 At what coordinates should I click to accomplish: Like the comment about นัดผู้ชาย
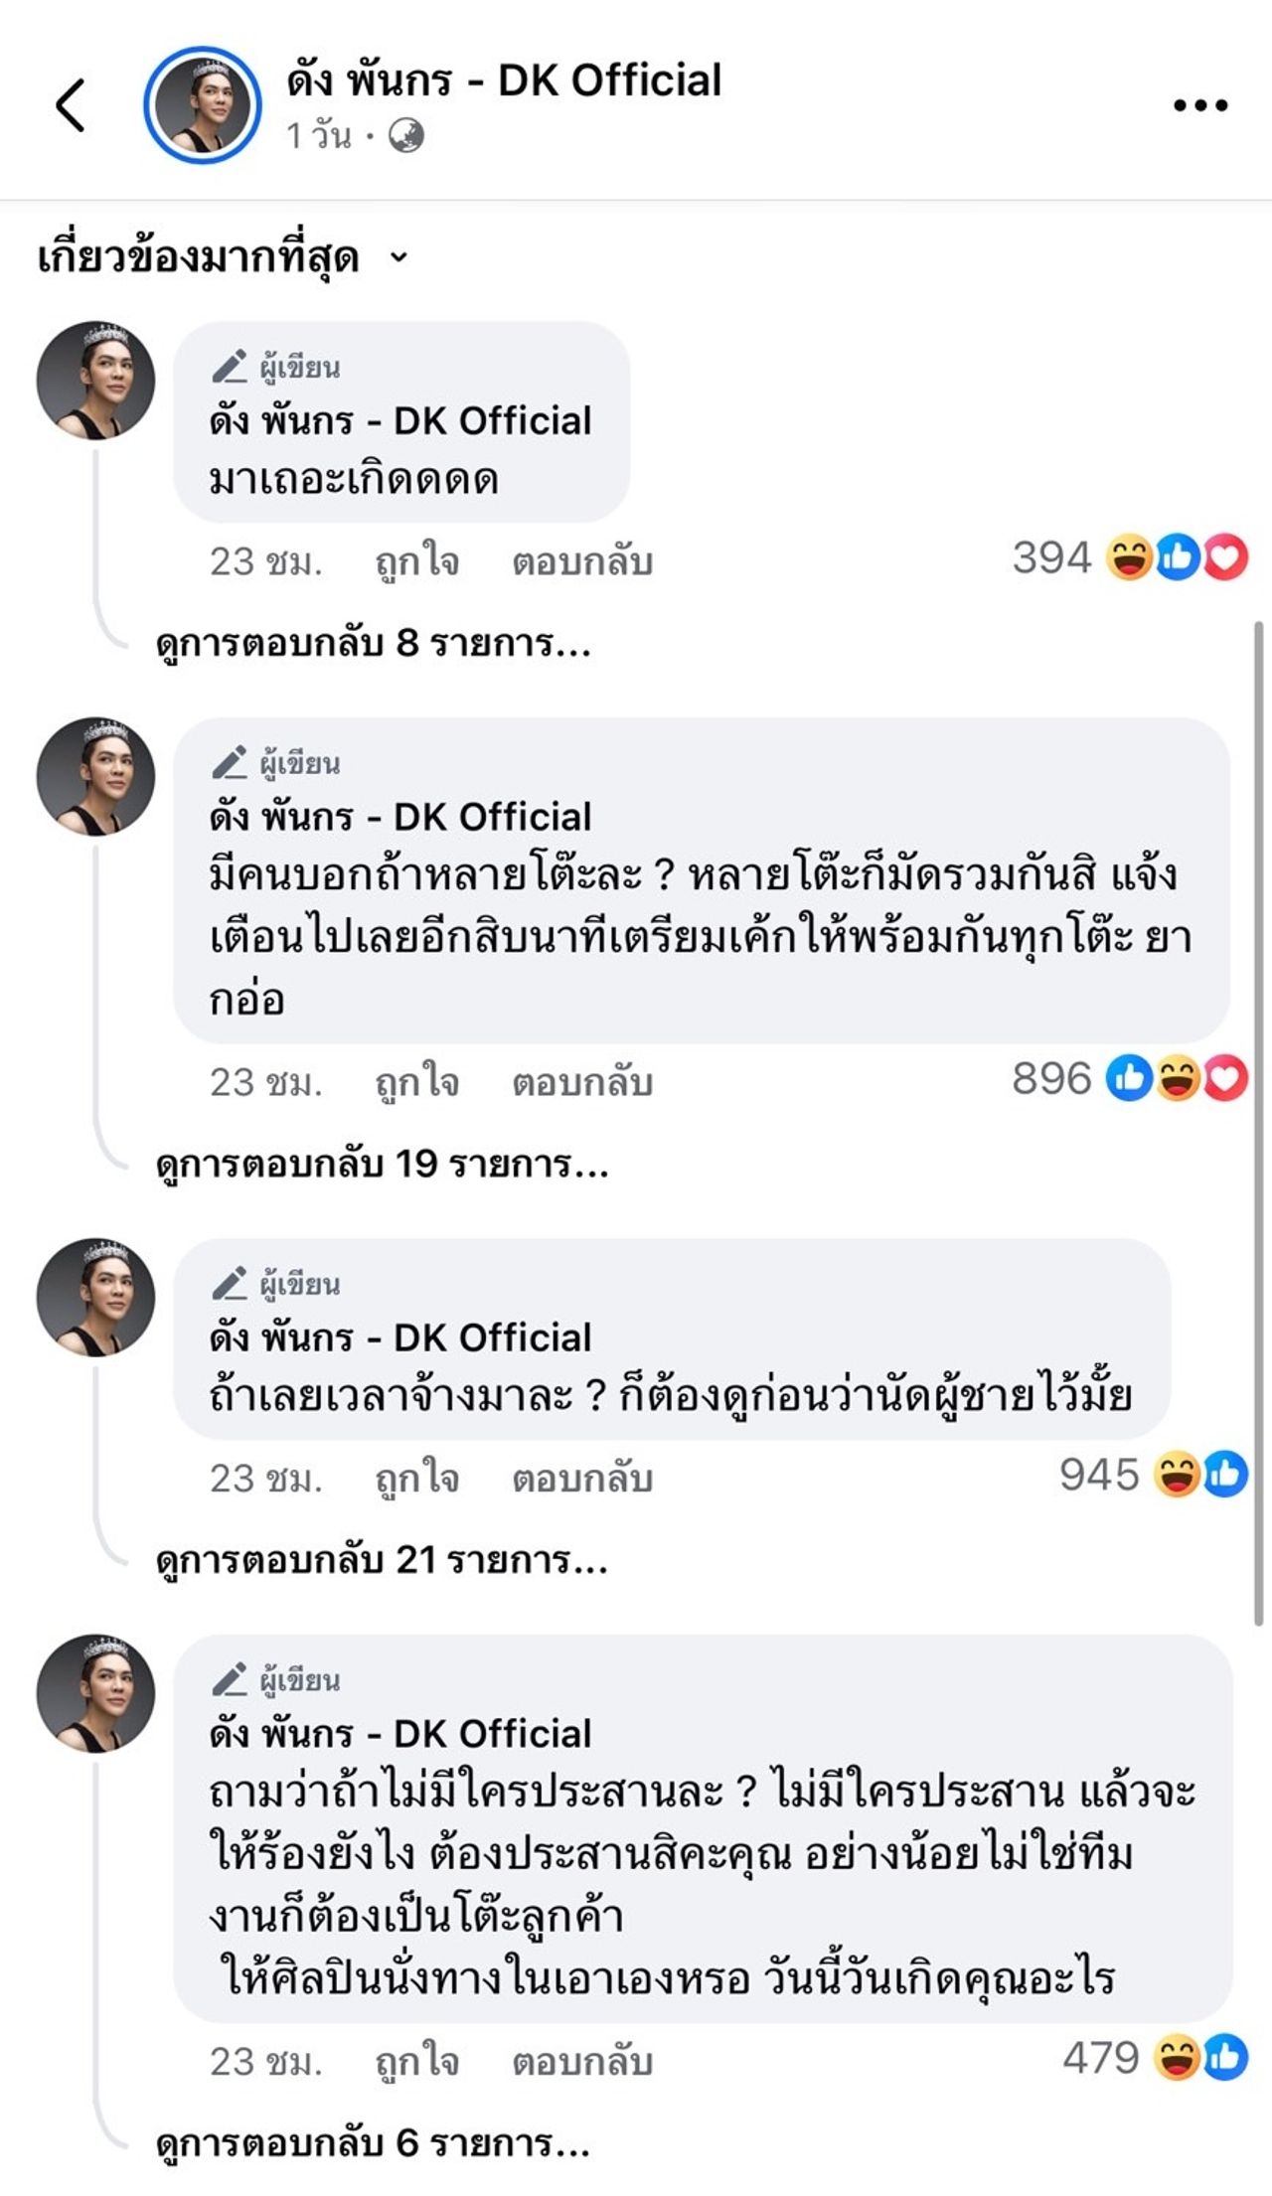click(416, 1480)
